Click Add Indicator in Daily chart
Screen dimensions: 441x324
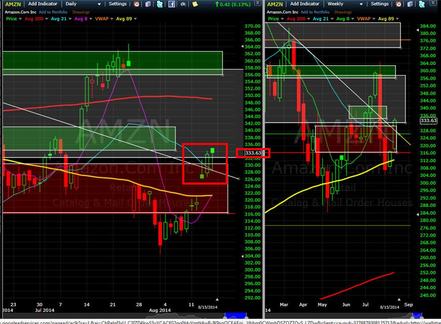point(43,4)
